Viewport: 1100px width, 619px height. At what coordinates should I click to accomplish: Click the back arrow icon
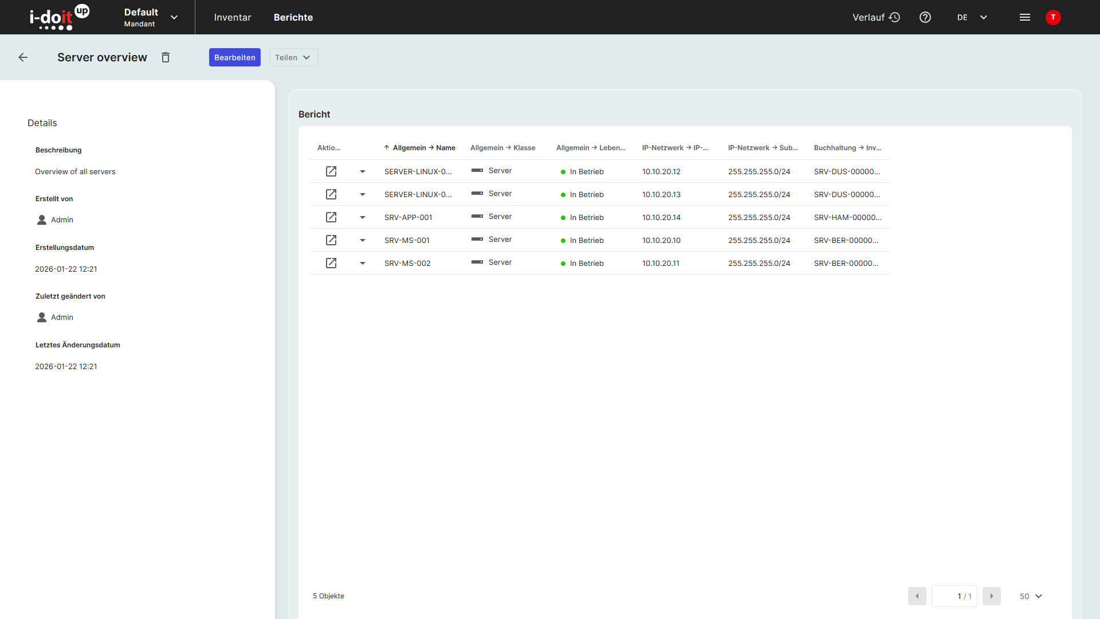[23, 57]
